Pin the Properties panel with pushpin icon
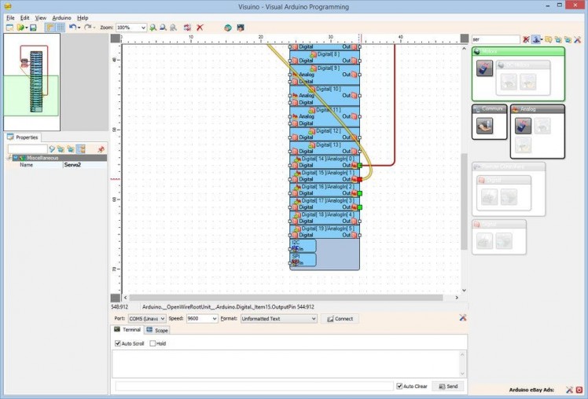The image size is (588, 399). tap(101, 148)
